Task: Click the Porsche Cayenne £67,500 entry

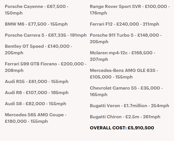Action: coord(36,10)
